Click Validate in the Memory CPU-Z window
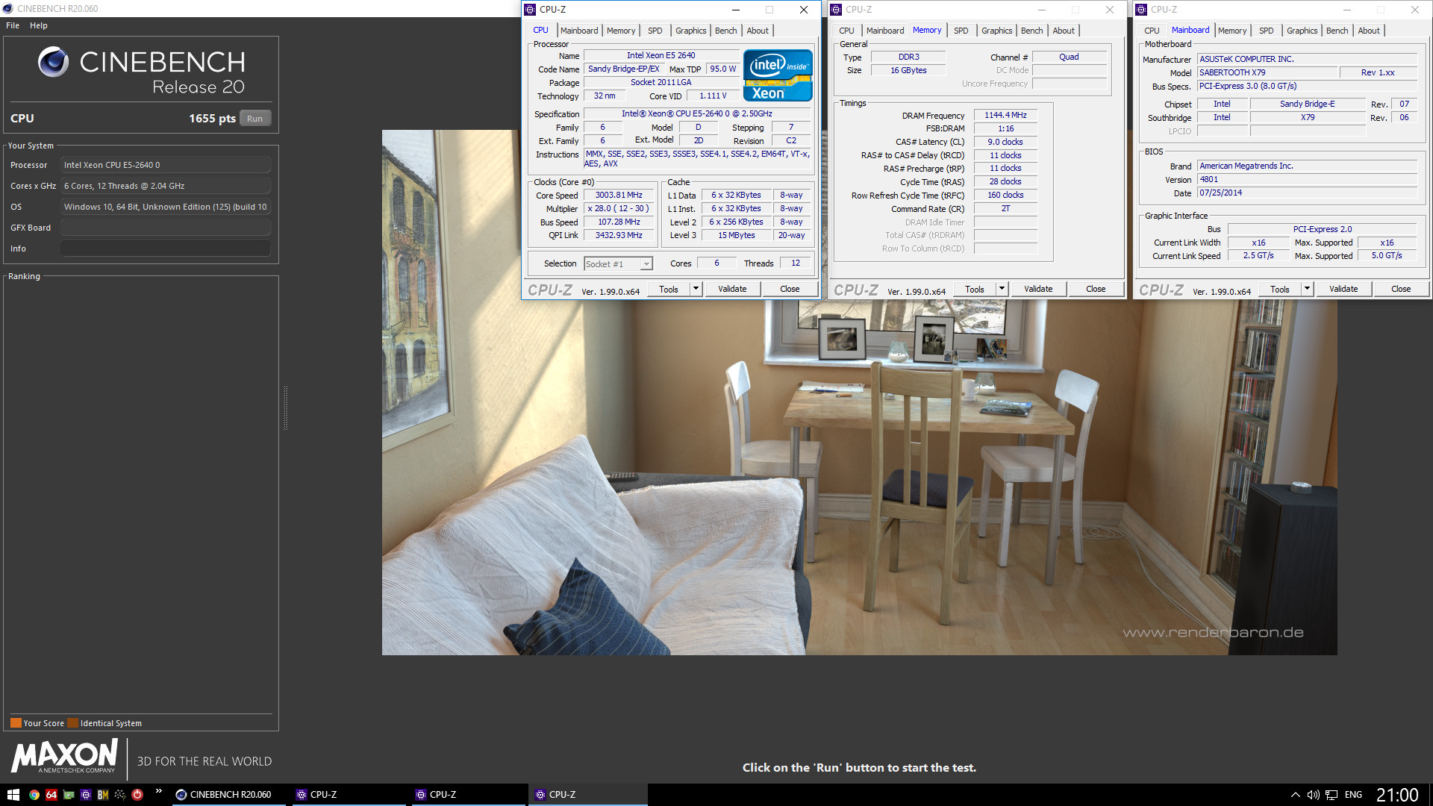Viewport: 1433px width, 806px height. [x=1038, y=290]
